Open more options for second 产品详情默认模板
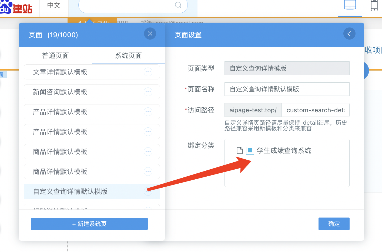 point(148,132)
